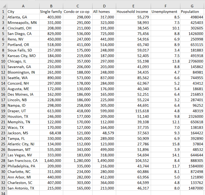Select the 'Memphis, TN' cell
This screenshot has width=205, height=195.
(23, 122)
